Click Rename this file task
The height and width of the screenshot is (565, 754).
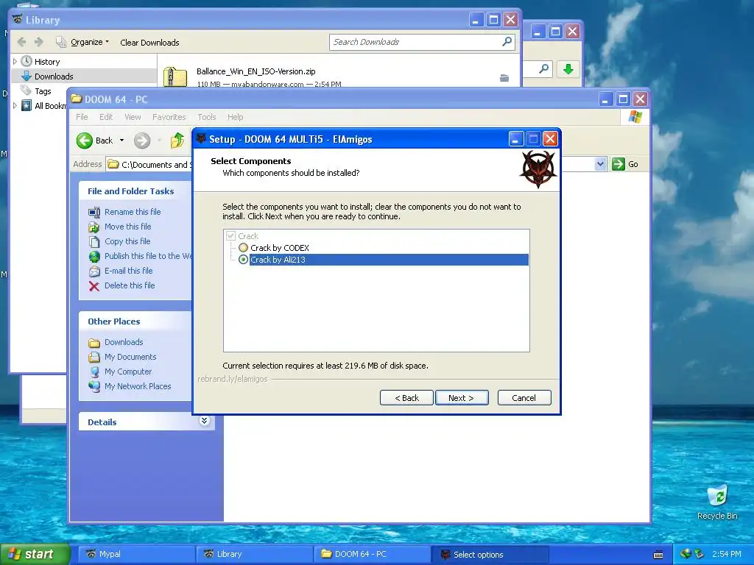click(133, 212)
